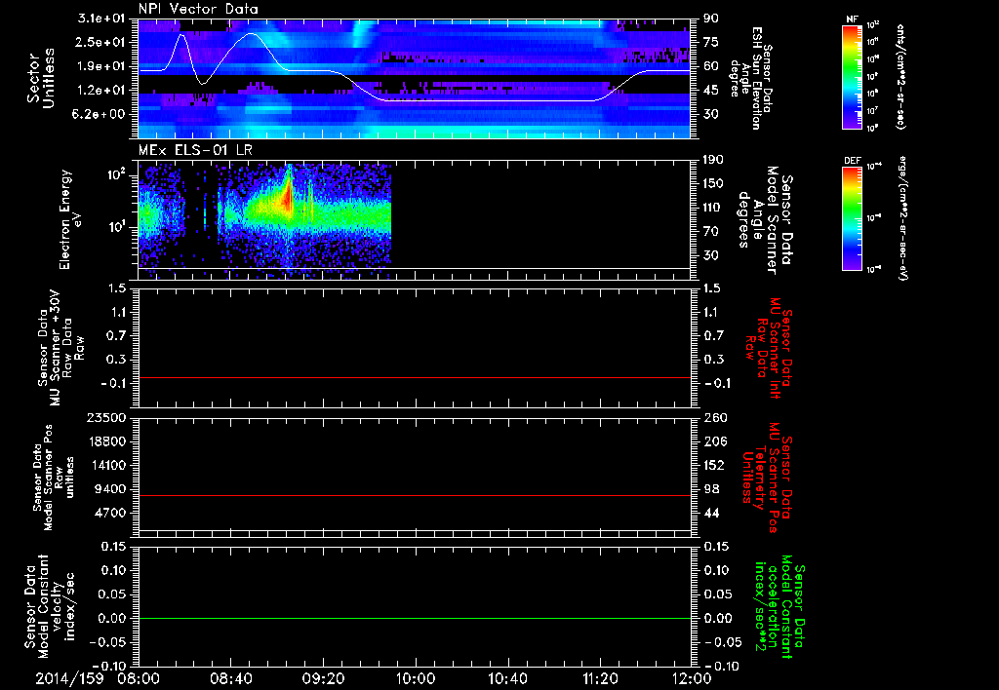
Task: Click the white sun elevation curve peak
Action: coord(252,34)
